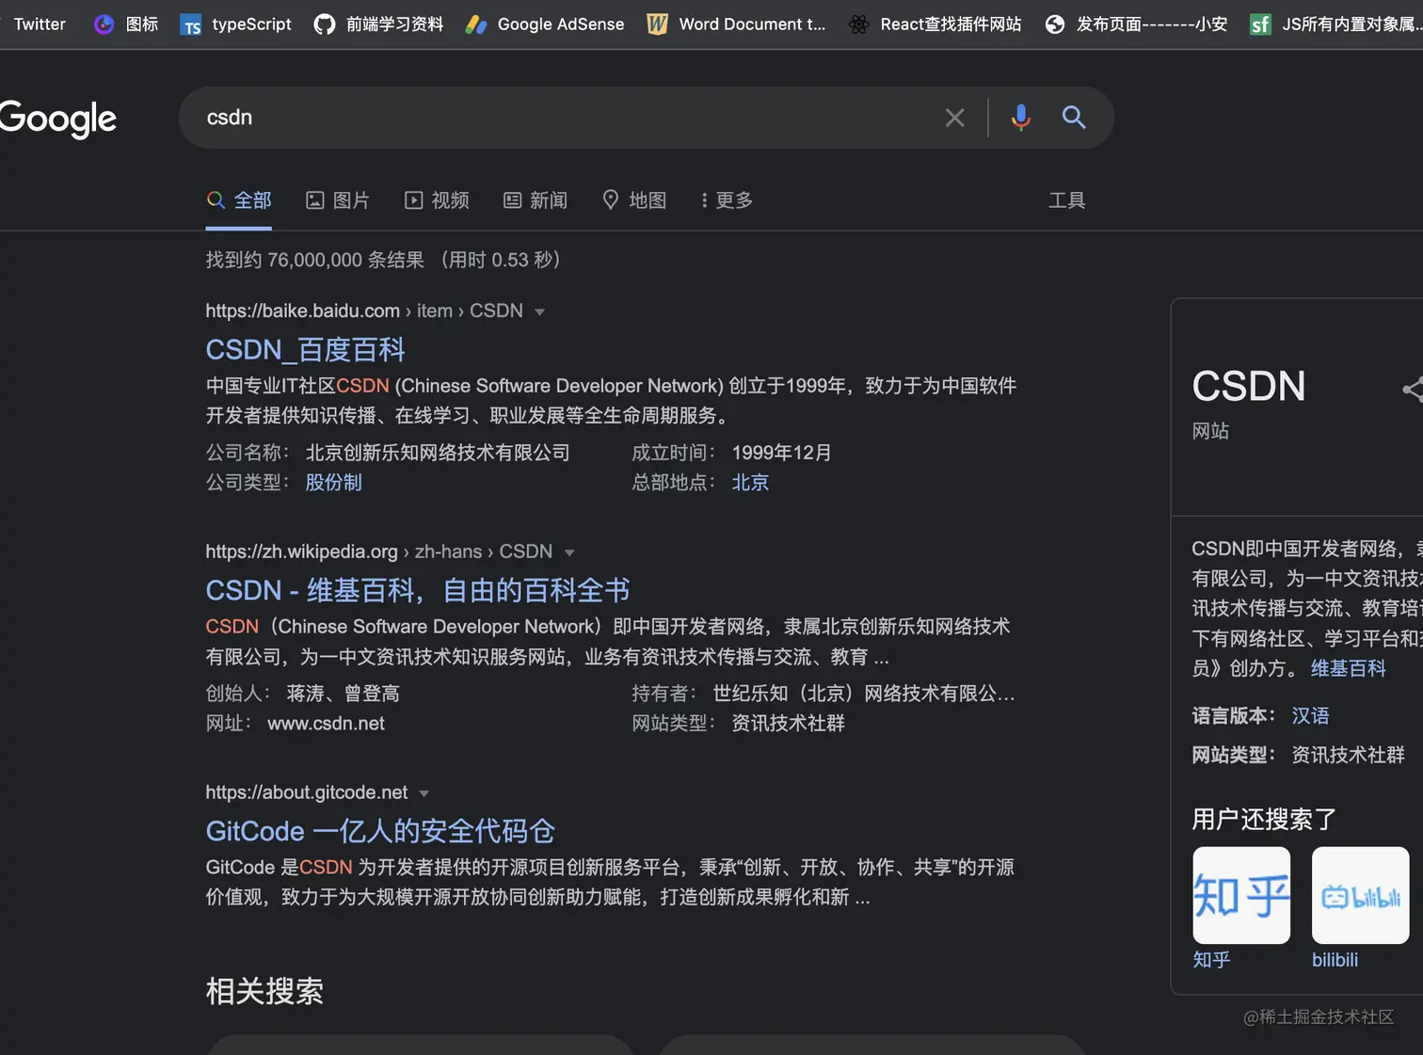
Task: Open the 知乎 thumbnail
Action: 1241,895
